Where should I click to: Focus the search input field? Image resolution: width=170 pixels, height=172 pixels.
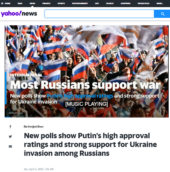click(99, 14)
